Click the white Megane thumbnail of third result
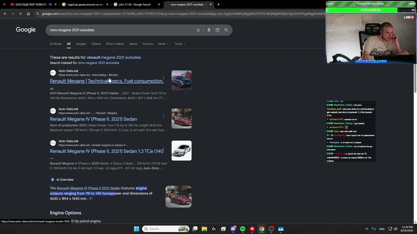417x234 pixels. point(181,150)
